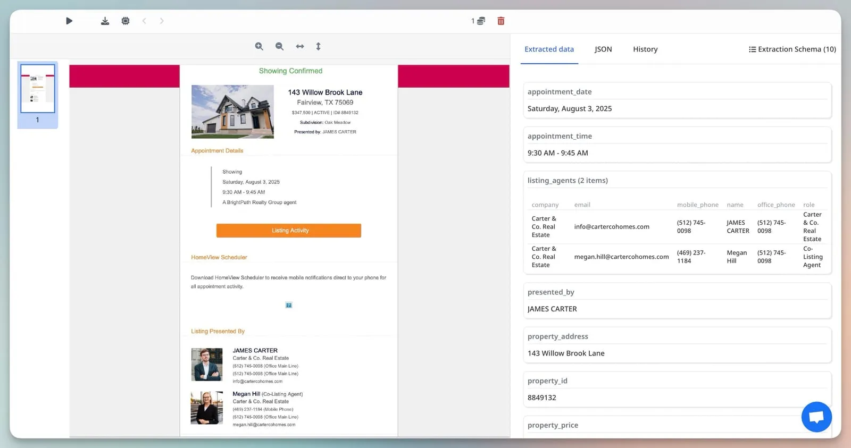Delete document with red trash icon
Viewport: 851px width, 448px height.
(x=501, y=21)
